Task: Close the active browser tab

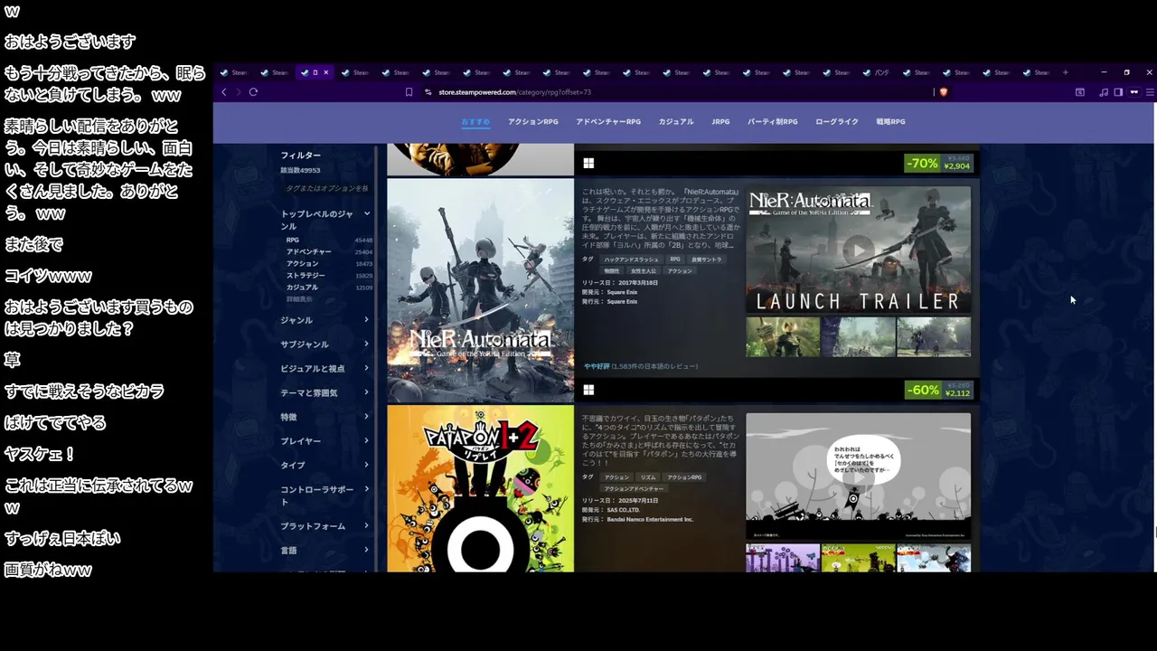Action: click(x=325, y=72)
